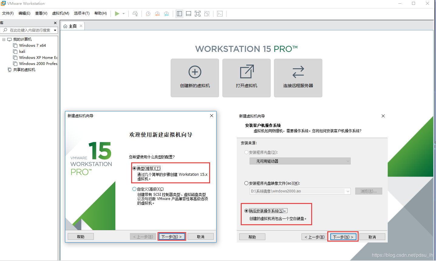Click the 浏览(R)... button
Screen dimensions: 436x261
pos(369,191)
